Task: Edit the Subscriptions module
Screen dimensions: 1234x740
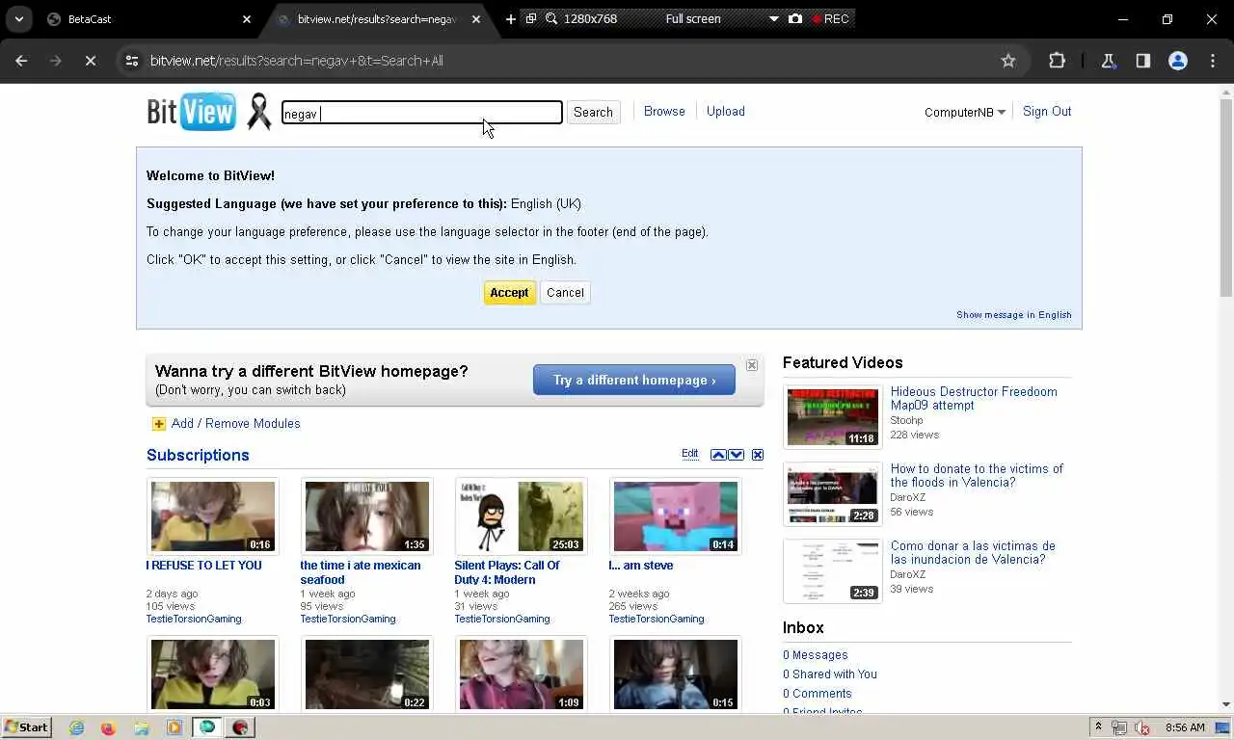Action: (x=690, y=454)
